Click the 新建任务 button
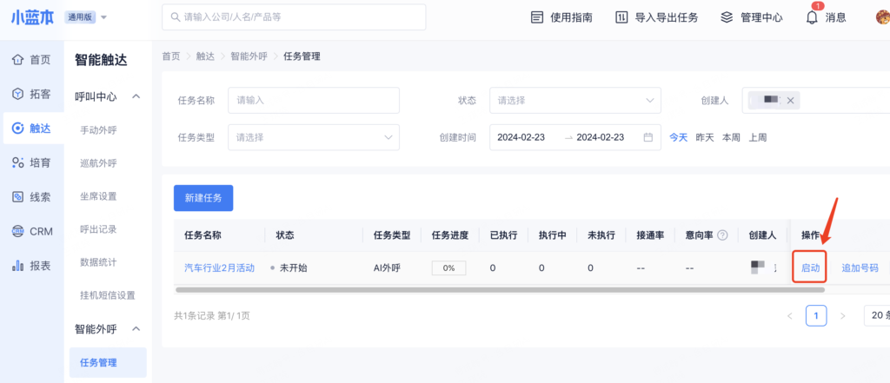The width and height of the screenshot is (890, 383). tap(203, 198)
